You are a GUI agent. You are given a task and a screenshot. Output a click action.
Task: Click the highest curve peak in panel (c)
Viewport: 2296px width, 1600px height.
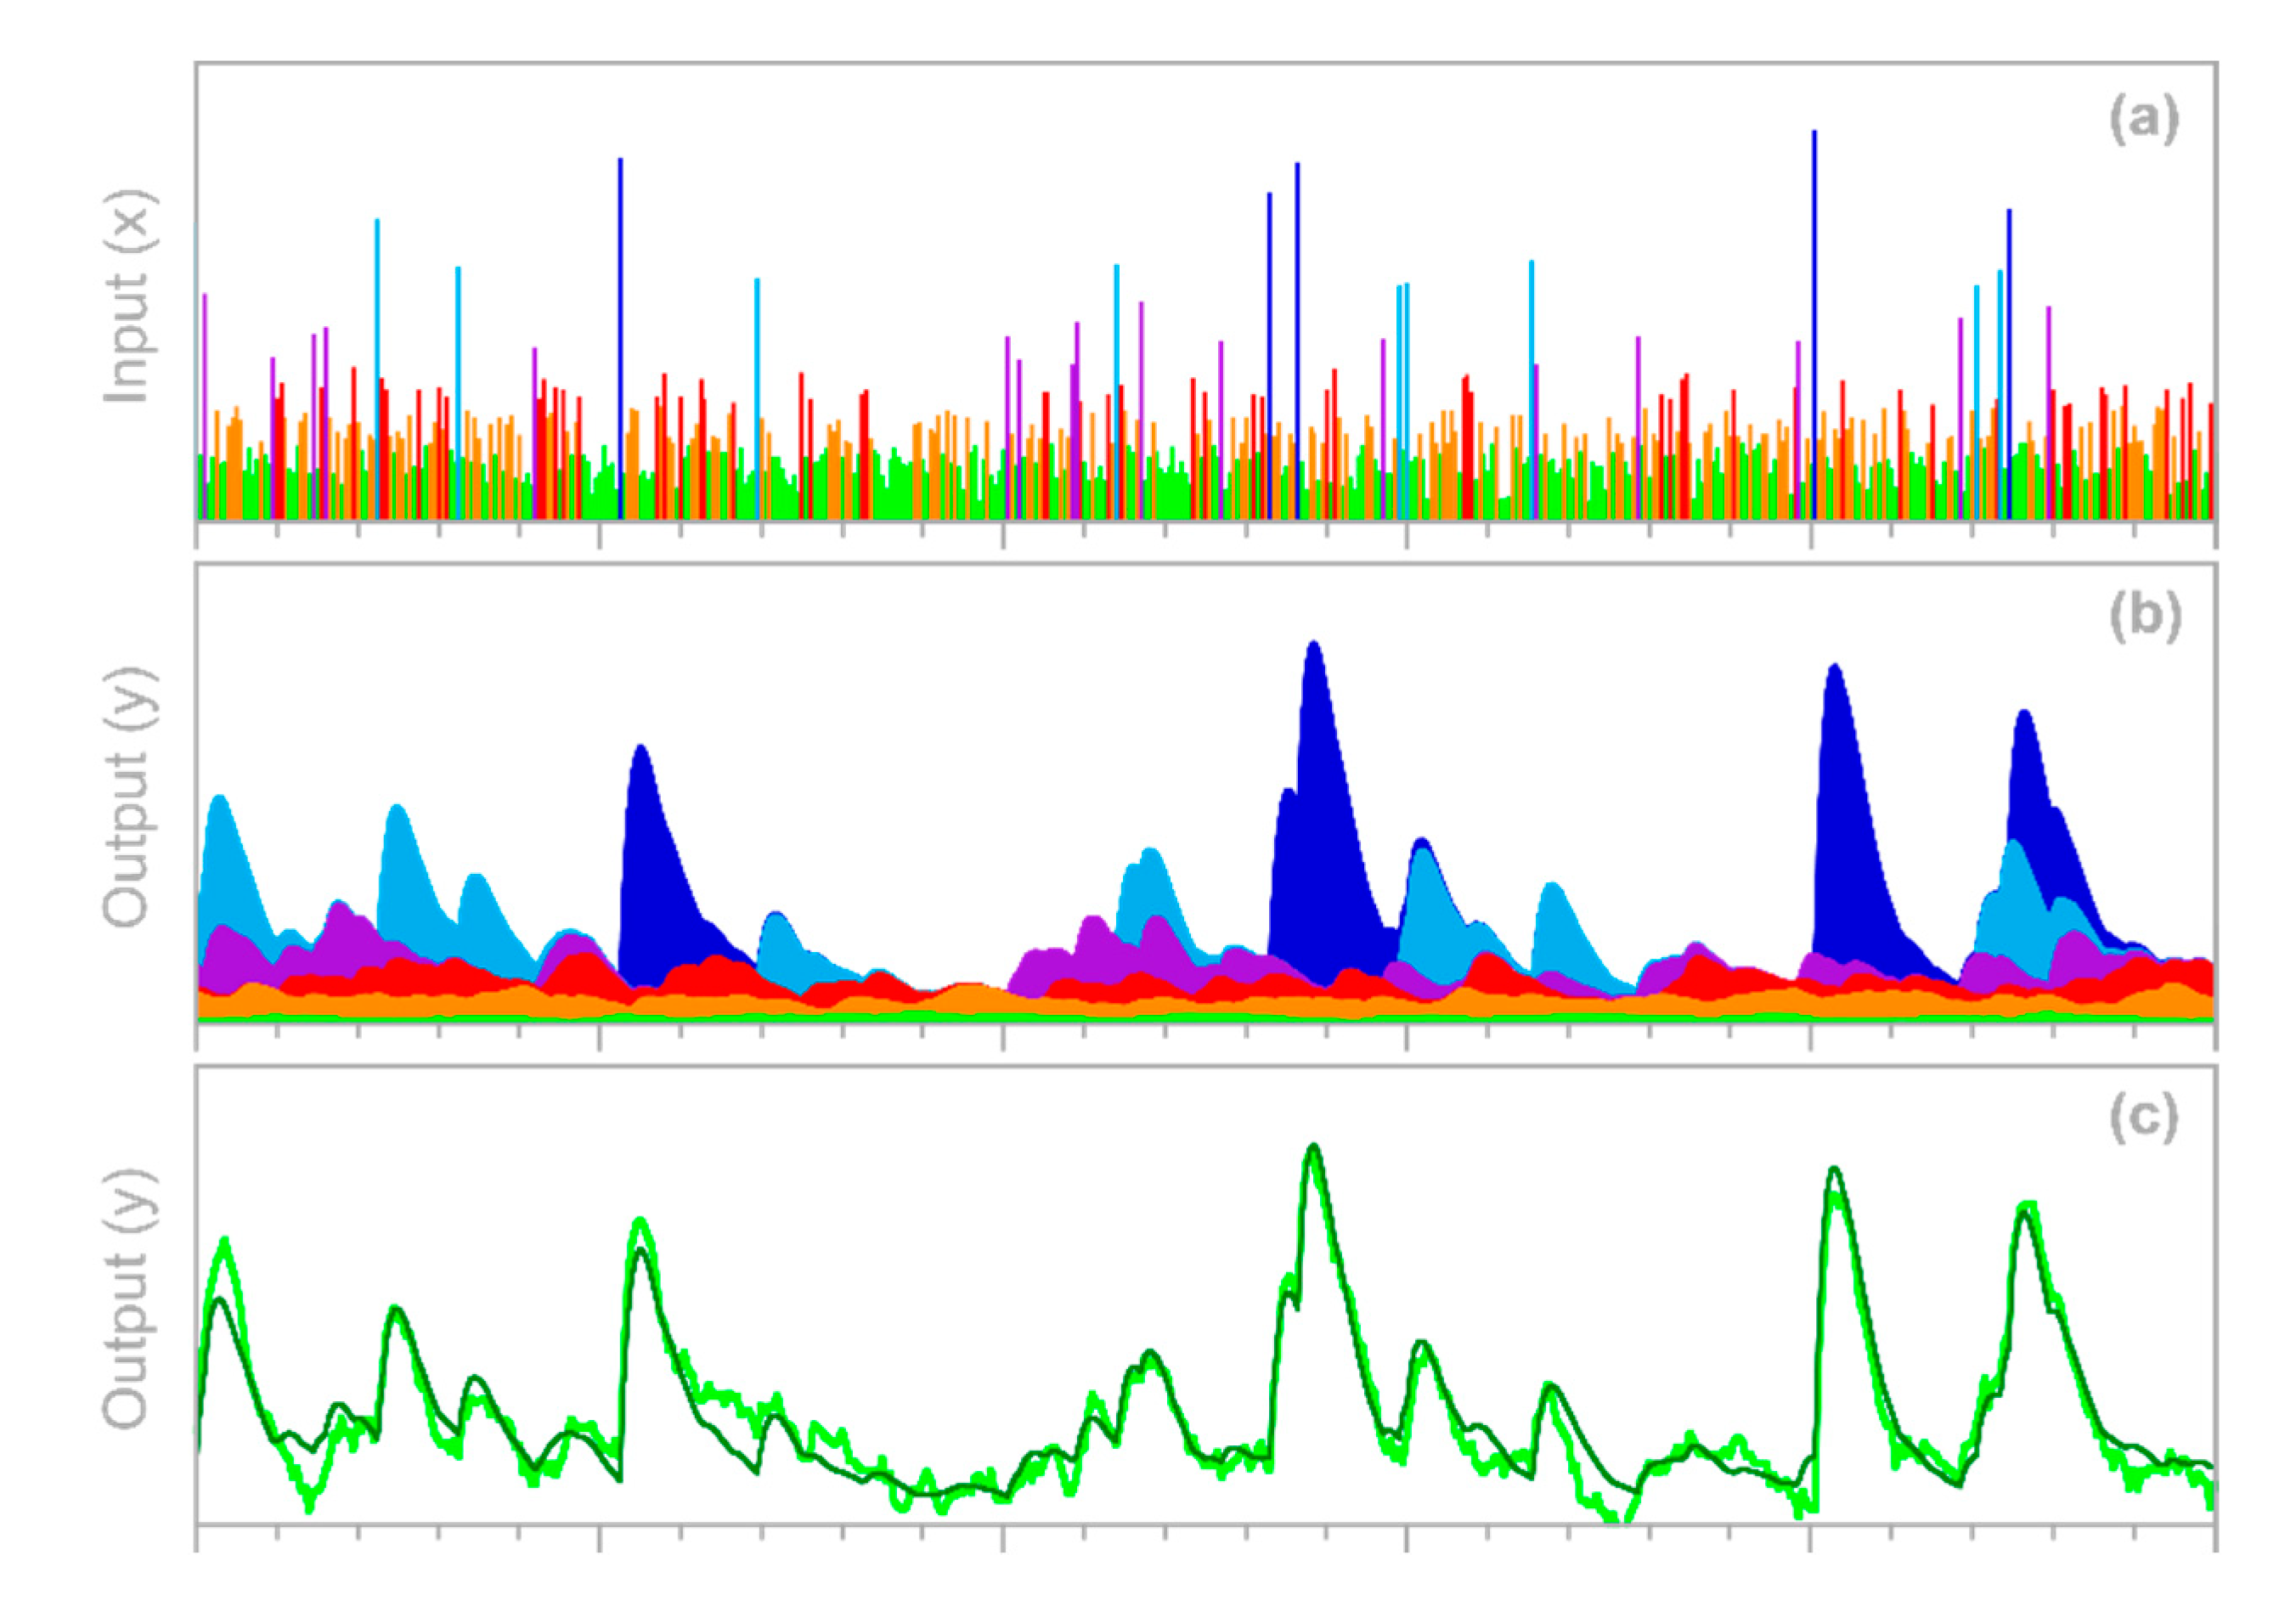point(1314,1150)
